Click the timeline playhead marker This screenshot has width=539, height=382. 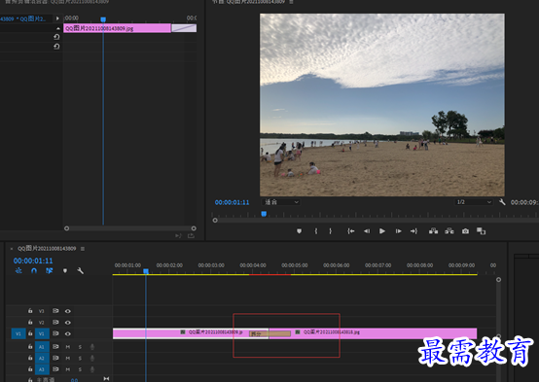(146, 271)
